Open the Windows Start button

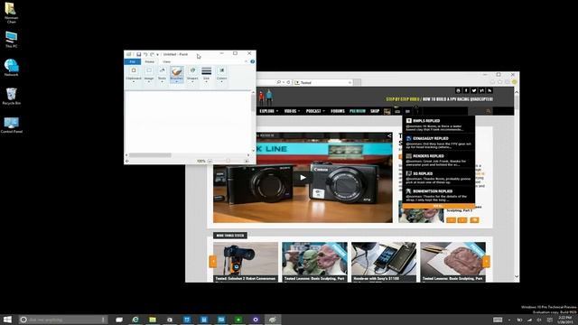tap(7, 320)
